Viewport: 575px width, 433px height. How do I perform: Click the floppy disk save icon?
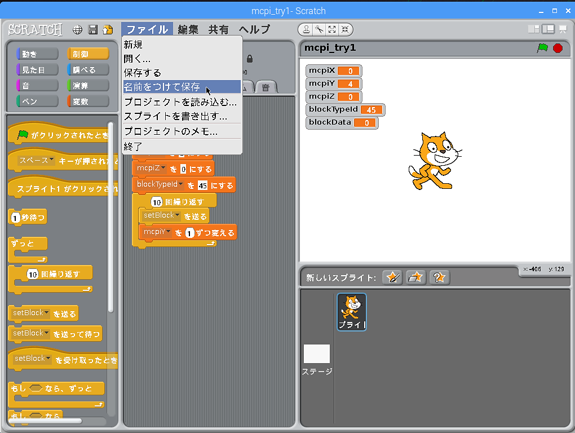93,30
